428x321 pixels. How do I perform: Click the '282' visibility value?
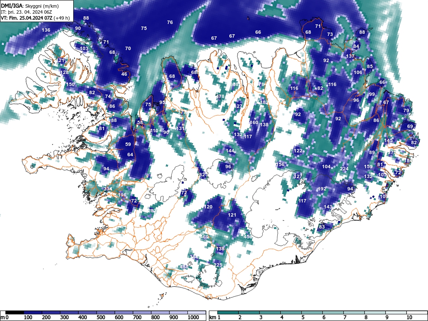152,211
